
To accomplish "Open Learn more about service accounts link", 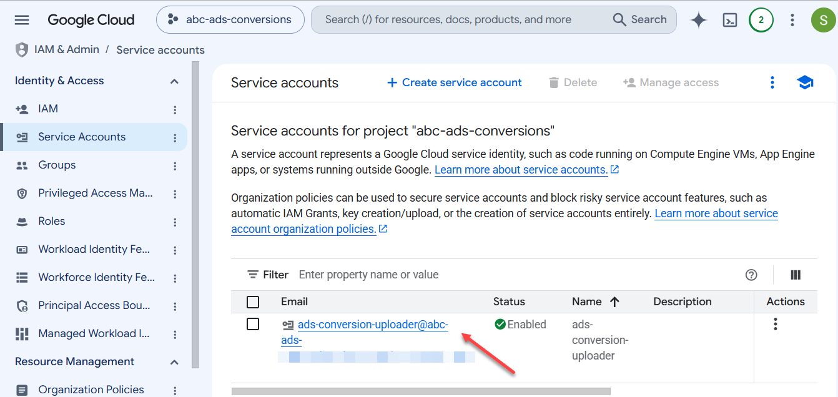I will [526, 170].
